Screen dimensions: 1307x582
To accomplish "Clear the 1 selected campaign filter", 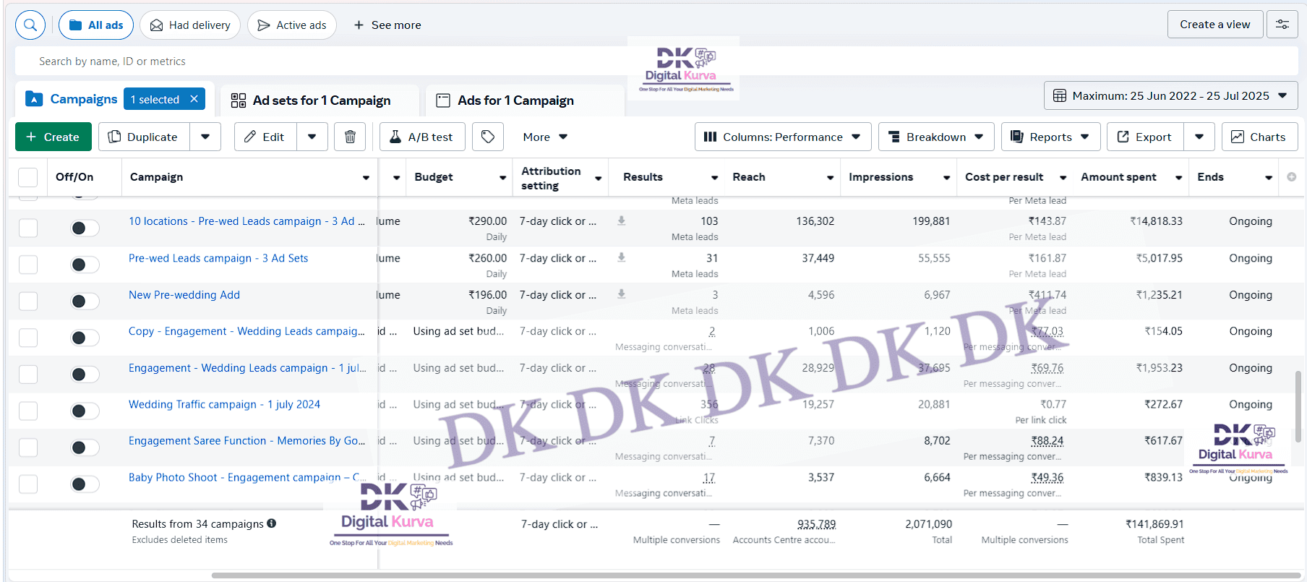I will (x=194, y=99).
